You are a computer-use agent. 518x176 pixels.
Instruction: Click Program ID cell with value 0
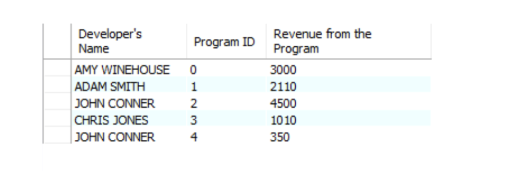(x=226, y=70)
